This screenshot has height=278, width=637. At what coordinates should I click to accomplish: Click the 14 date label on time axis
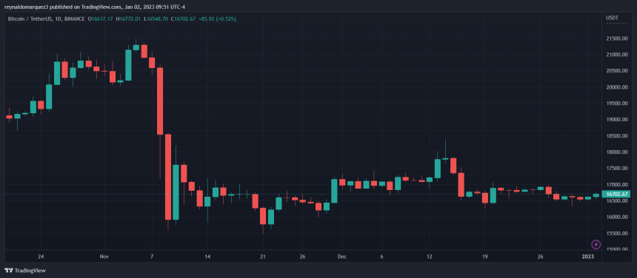pyautogui.click(x=207, y=257)
